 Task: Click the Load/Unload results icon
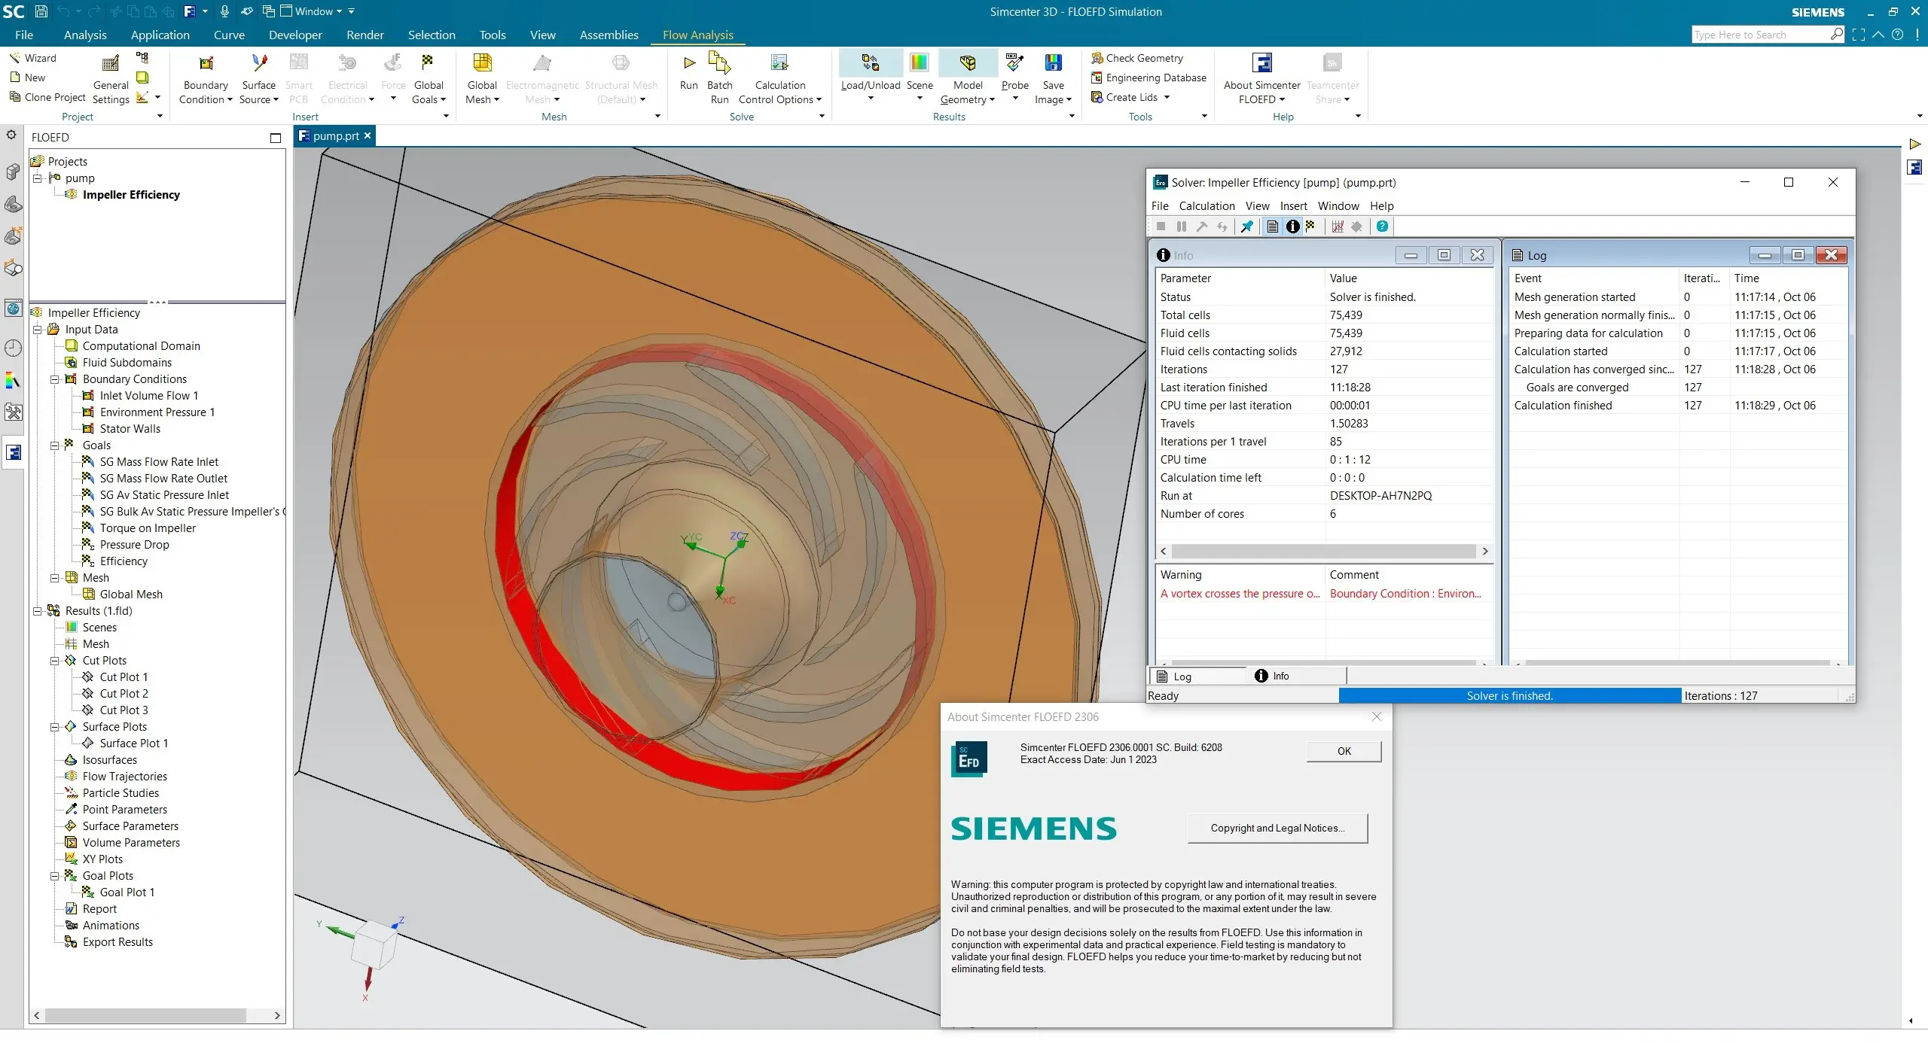pos(870,63)
